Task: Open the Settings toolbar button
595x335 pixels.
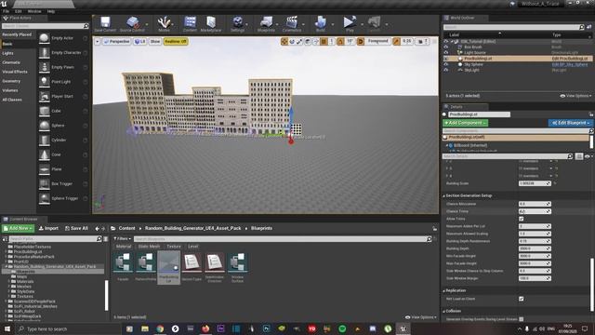Action: click(238, 24)
